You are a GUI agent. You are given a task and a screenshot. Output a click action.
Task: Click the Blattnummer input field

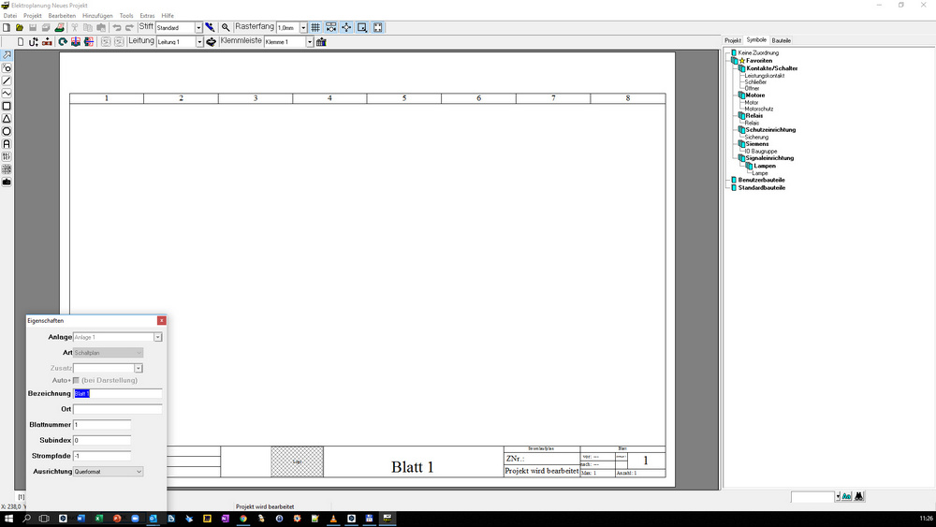[101, 425]
